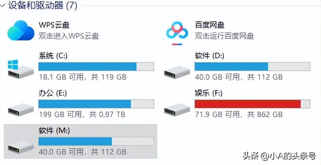This screenshot has width=321, height=165.
Task: Click the 双击进入WPS云盘 description text
Action: point(69,36)
